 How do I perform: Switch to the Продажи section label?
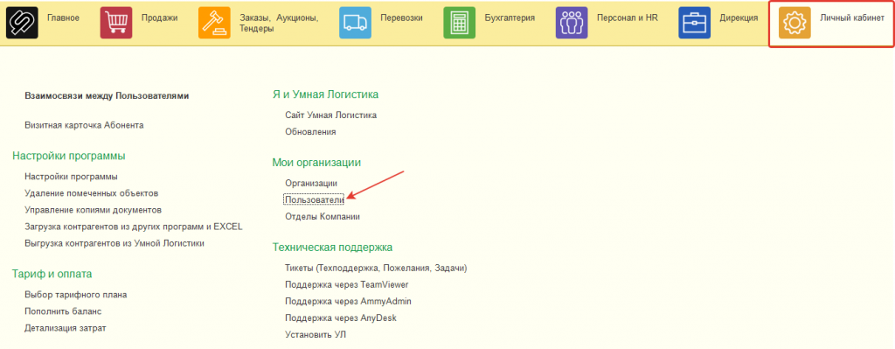tap(159, 17)
